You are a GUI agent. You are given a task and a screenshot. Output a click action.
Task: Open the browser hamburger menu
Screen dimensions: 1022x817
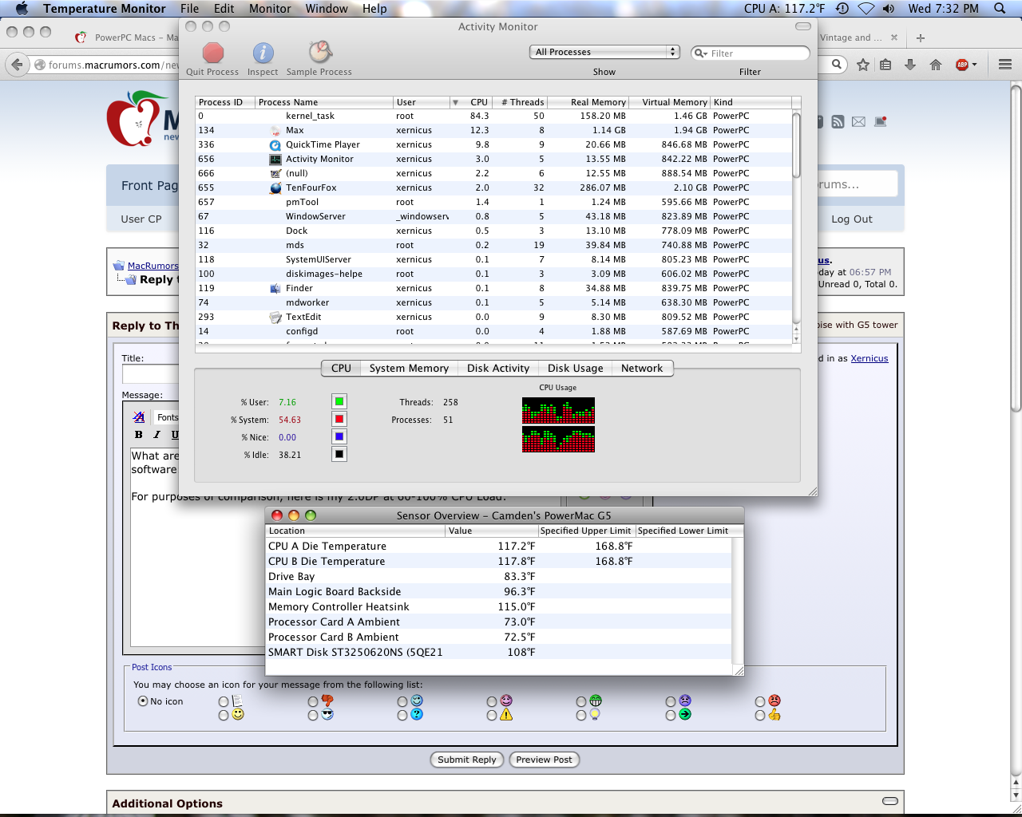coord(1005,65)
